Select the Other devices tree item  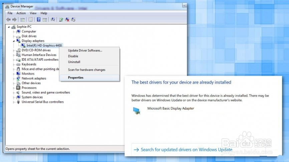point(31,83)
